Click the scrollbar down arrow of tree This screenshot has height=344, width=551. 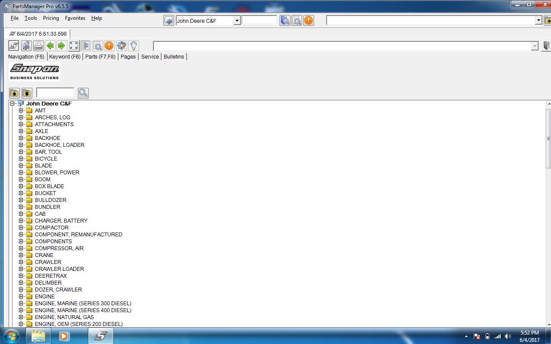(x=548, y=324)
